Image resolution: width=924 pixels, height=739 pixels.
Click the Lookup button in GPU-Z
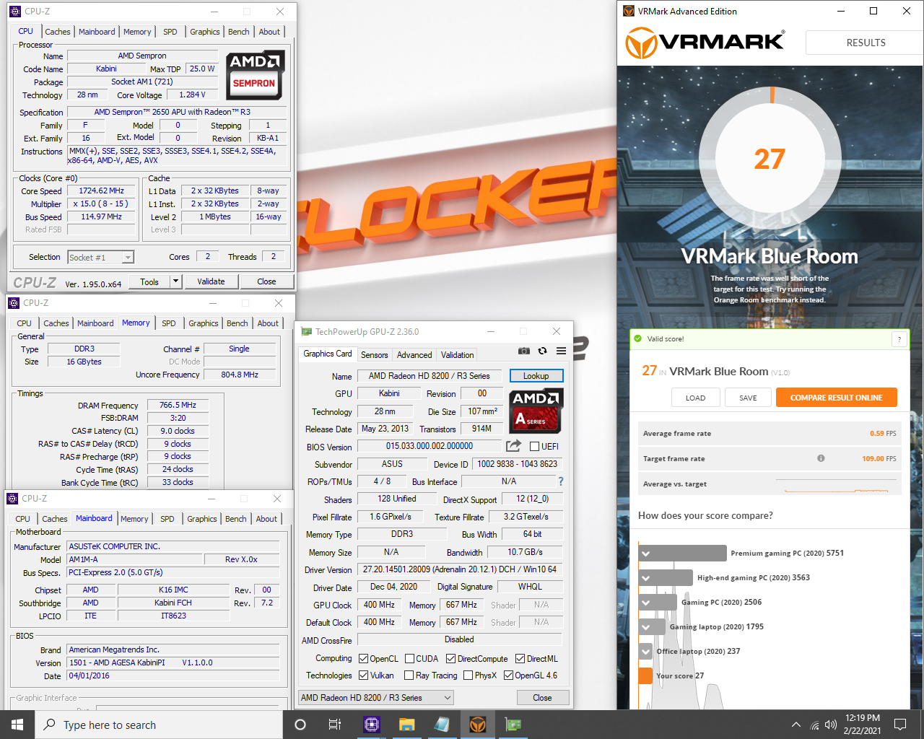coord(536,376)
